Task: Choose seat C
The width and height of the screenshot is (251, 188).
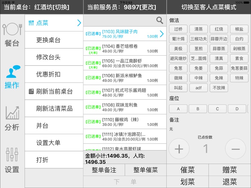Action: pyautogui.click(x=218, y=109)
